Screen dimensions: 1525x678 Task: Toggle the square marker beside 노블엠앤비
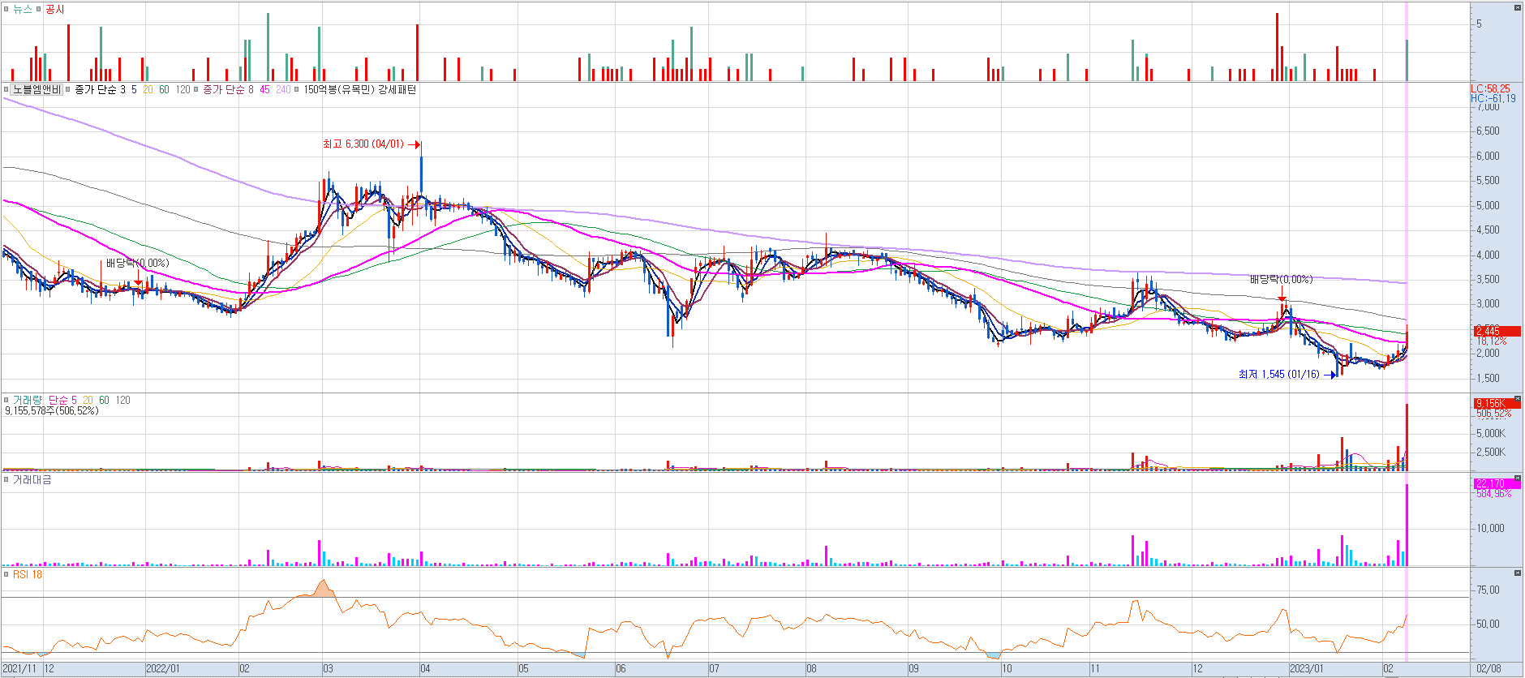tap(6, 90)
